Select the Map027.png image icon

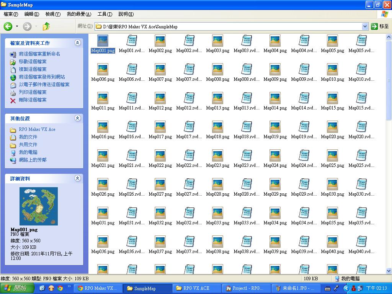pyautogui.click(x=160, y=184)
